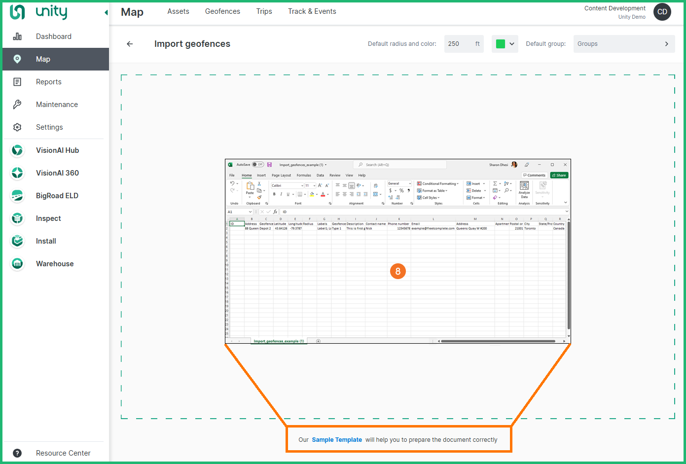The width and height of the screenshot is (686, 464).
Task: Download the Sample Template link
Action: pos(337,440)
